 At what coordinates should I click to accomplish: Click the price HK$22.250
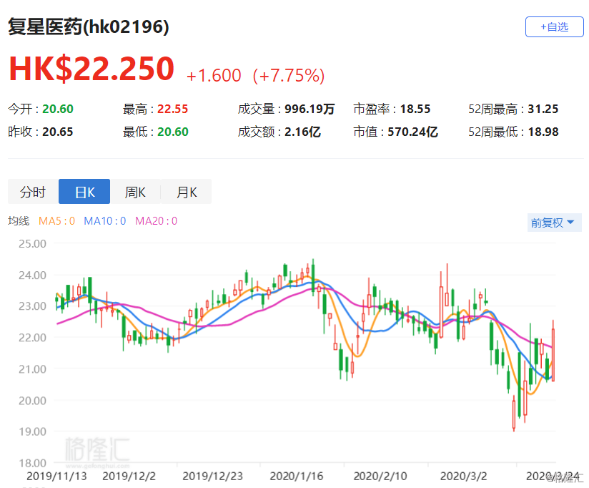click(91, 69)
